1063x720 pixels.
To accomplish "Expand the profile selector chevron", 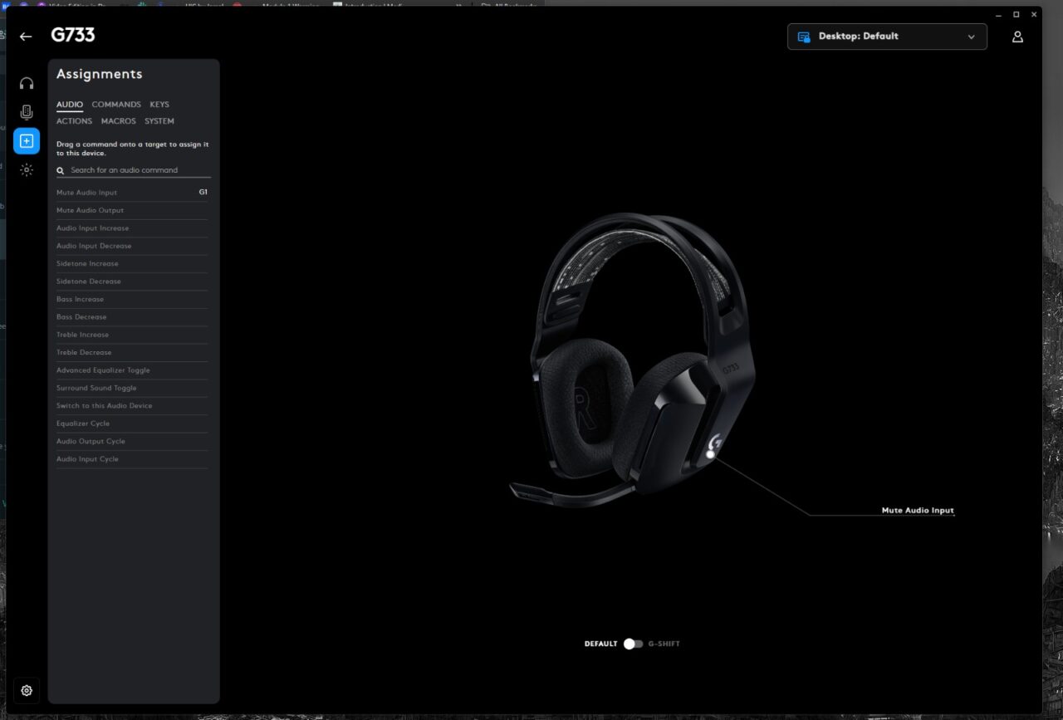I will 970,37.
